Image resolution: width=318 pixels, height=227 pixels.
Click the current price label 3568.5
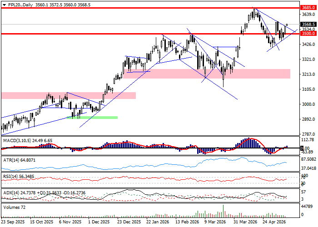308,25
